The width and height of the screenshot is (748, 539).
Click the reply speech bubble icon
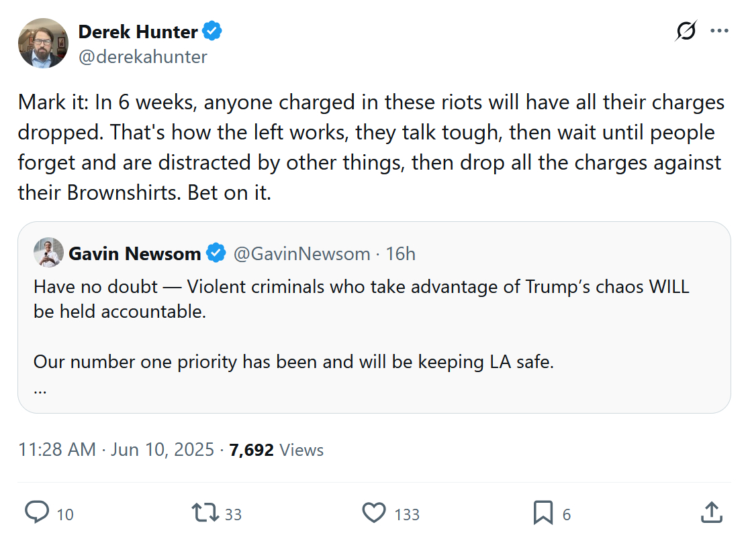(38, 513)
